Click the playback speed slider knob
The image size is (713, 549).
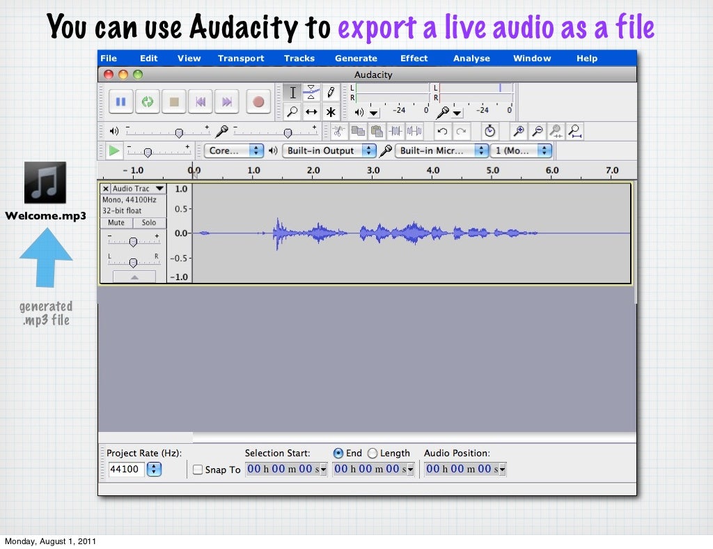tap(148, 153)
